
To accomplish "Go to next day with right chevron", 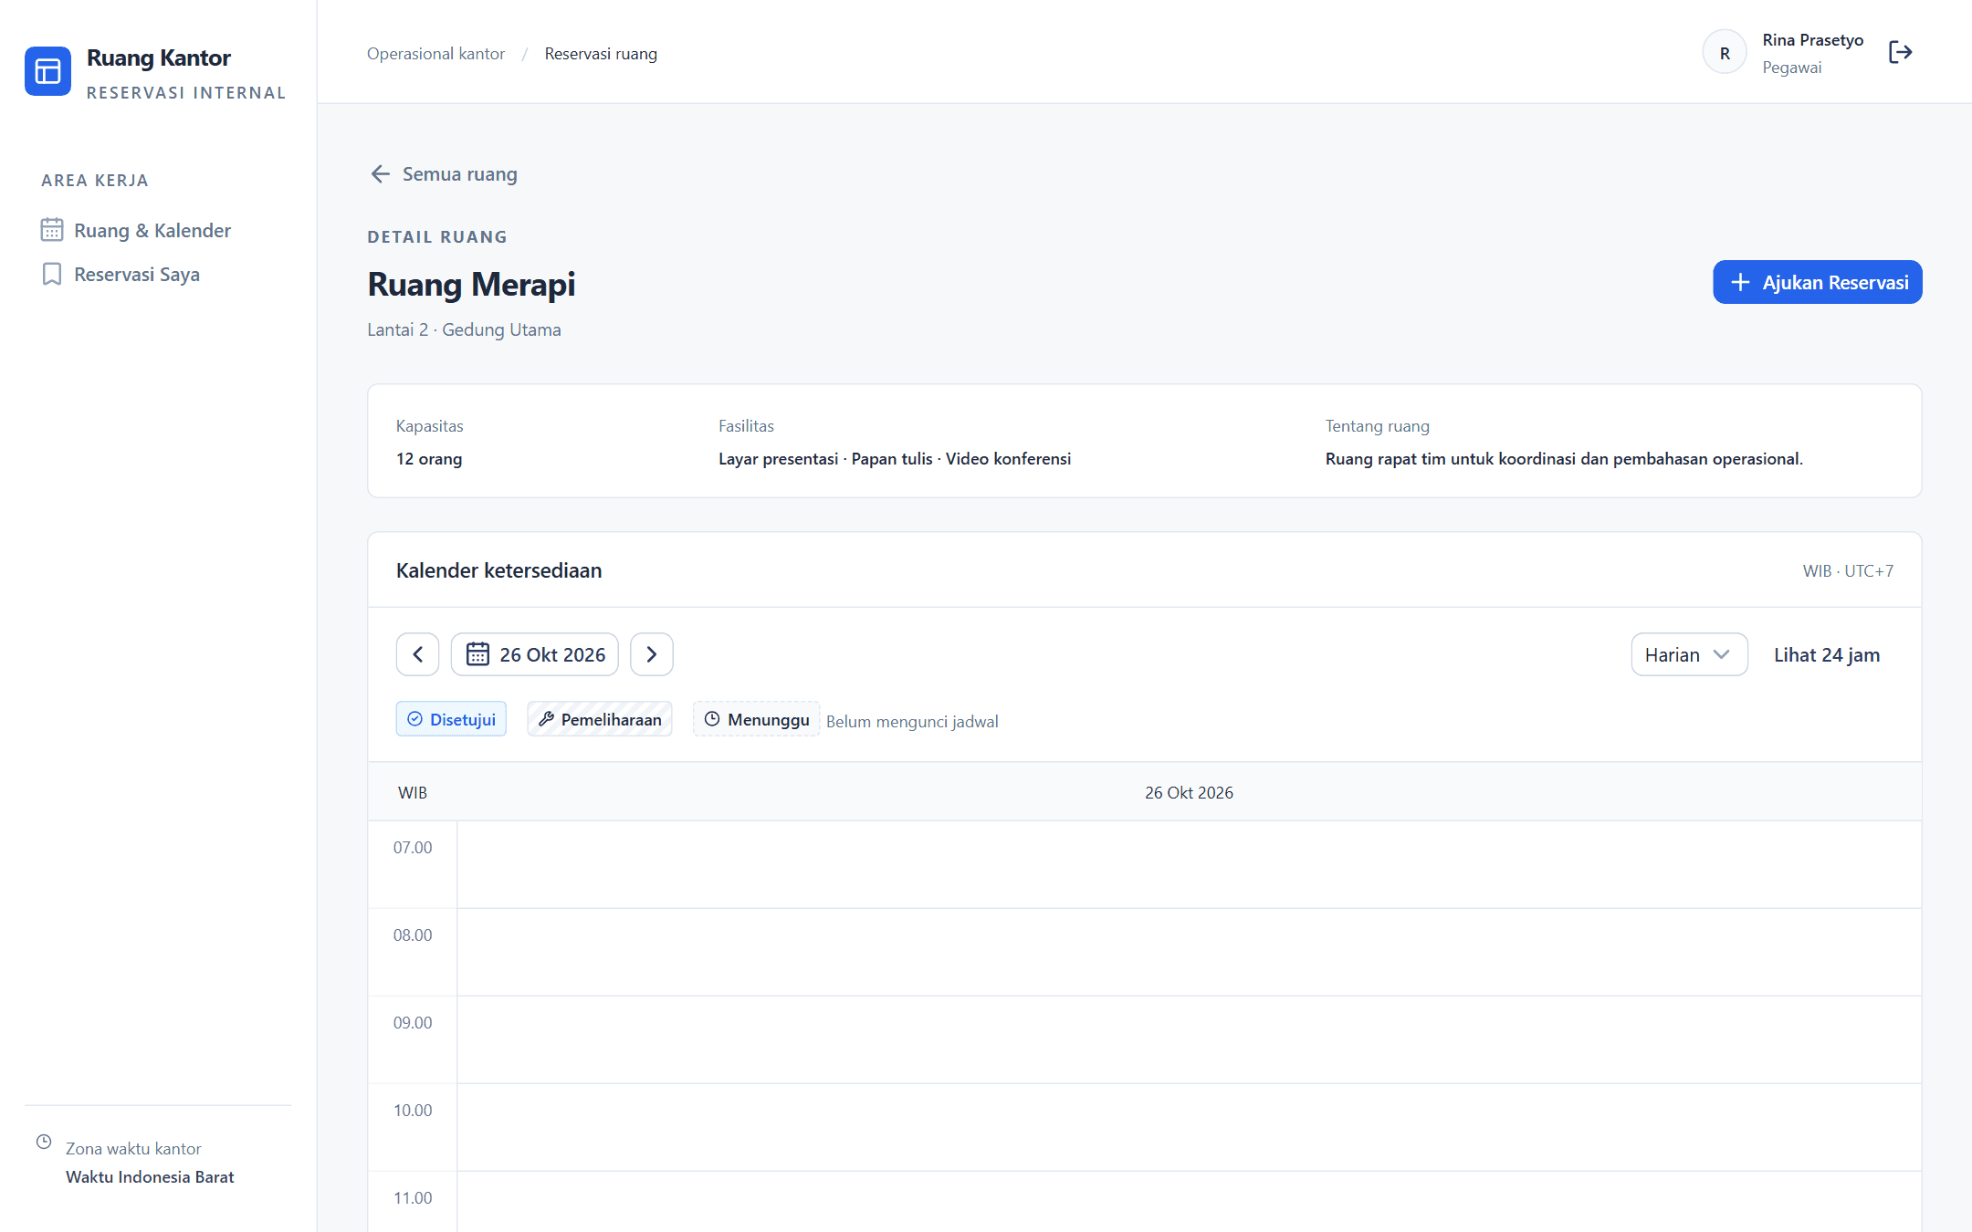I will click(x=652, y=654).
